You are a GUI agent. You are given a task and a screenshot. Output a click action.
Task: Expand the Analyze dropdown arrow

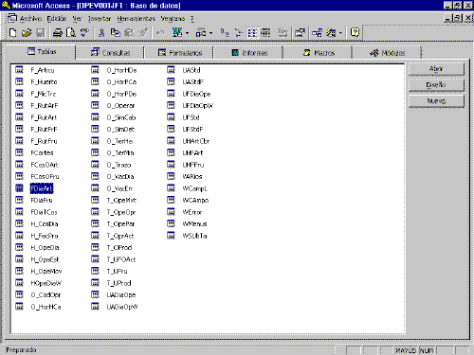(210, 33)
